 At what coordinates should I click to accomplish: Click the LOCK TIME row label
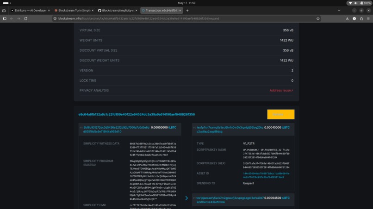point(88,80)
